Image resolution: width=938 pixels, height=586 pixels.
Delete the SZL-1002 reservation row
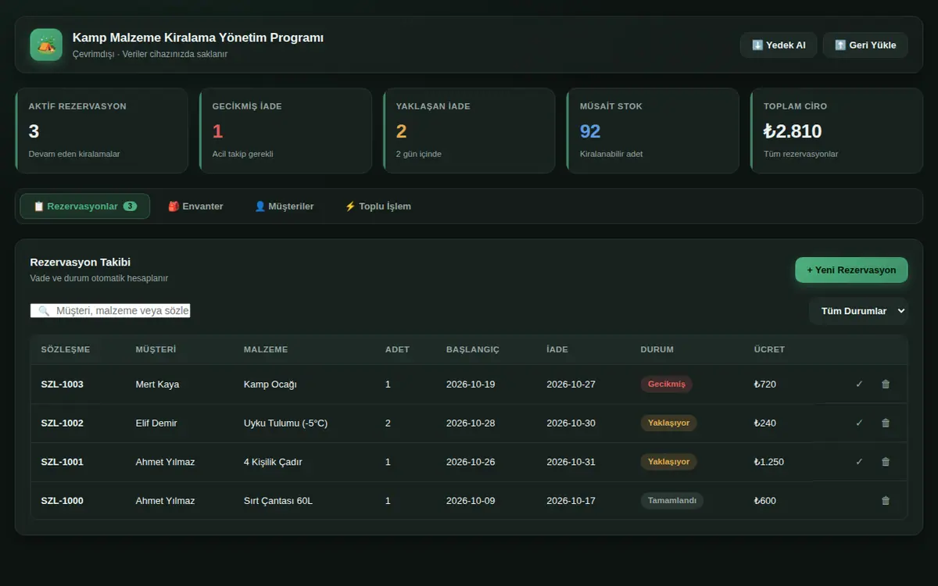coord(886,423)
